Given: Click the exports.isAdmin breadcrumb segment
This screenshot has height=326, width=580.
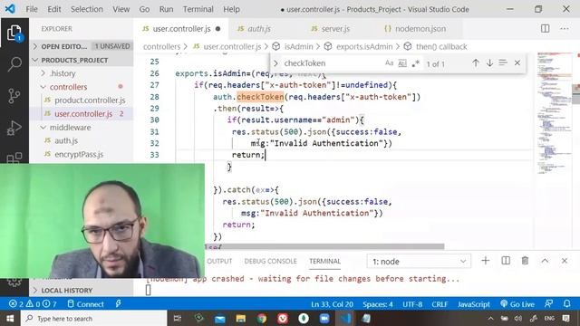Looking at the screenshot, I should point(364,46).
